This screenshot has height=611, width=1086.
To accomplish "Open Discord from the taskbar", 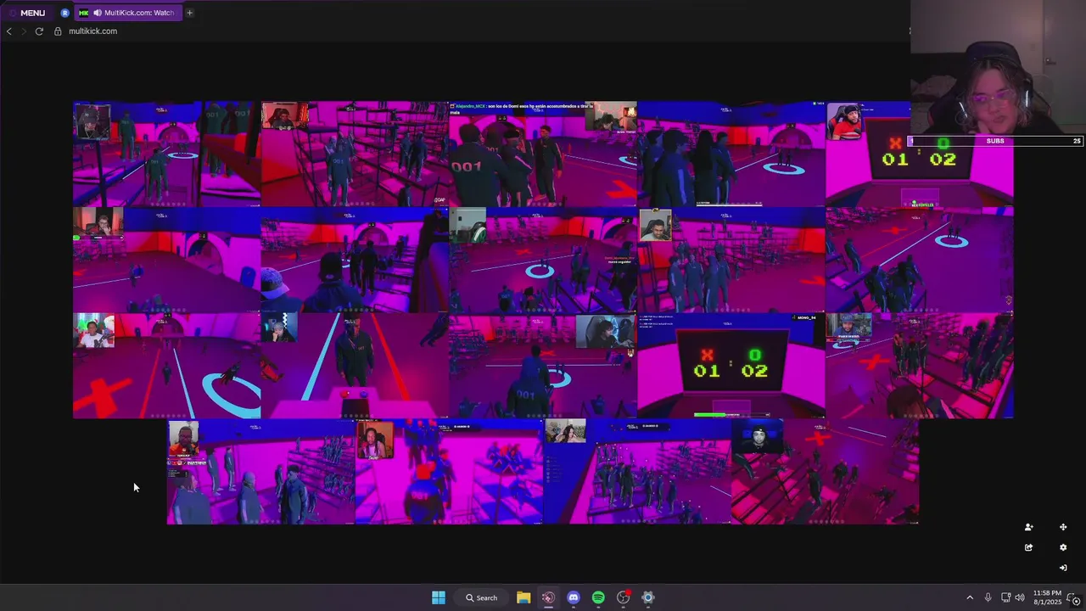I will click(x=574, y=597).
